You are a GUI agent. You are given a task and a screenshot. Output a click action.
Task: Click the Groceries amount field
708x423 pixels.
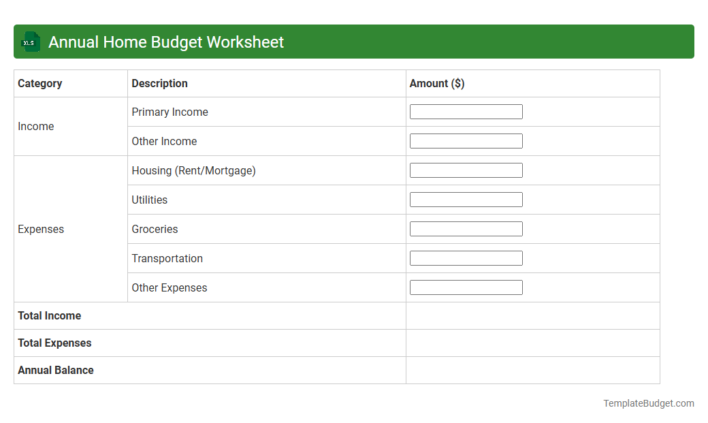(x=466, y=228)
